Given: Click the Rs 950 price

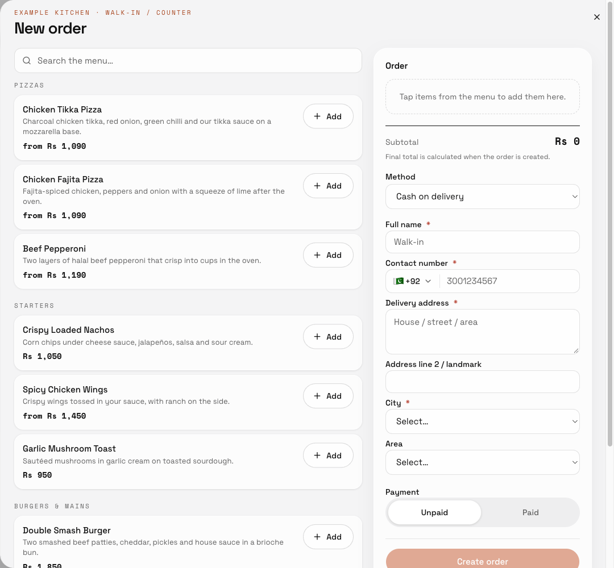Looking at the screenshot, I should (37, 475).
